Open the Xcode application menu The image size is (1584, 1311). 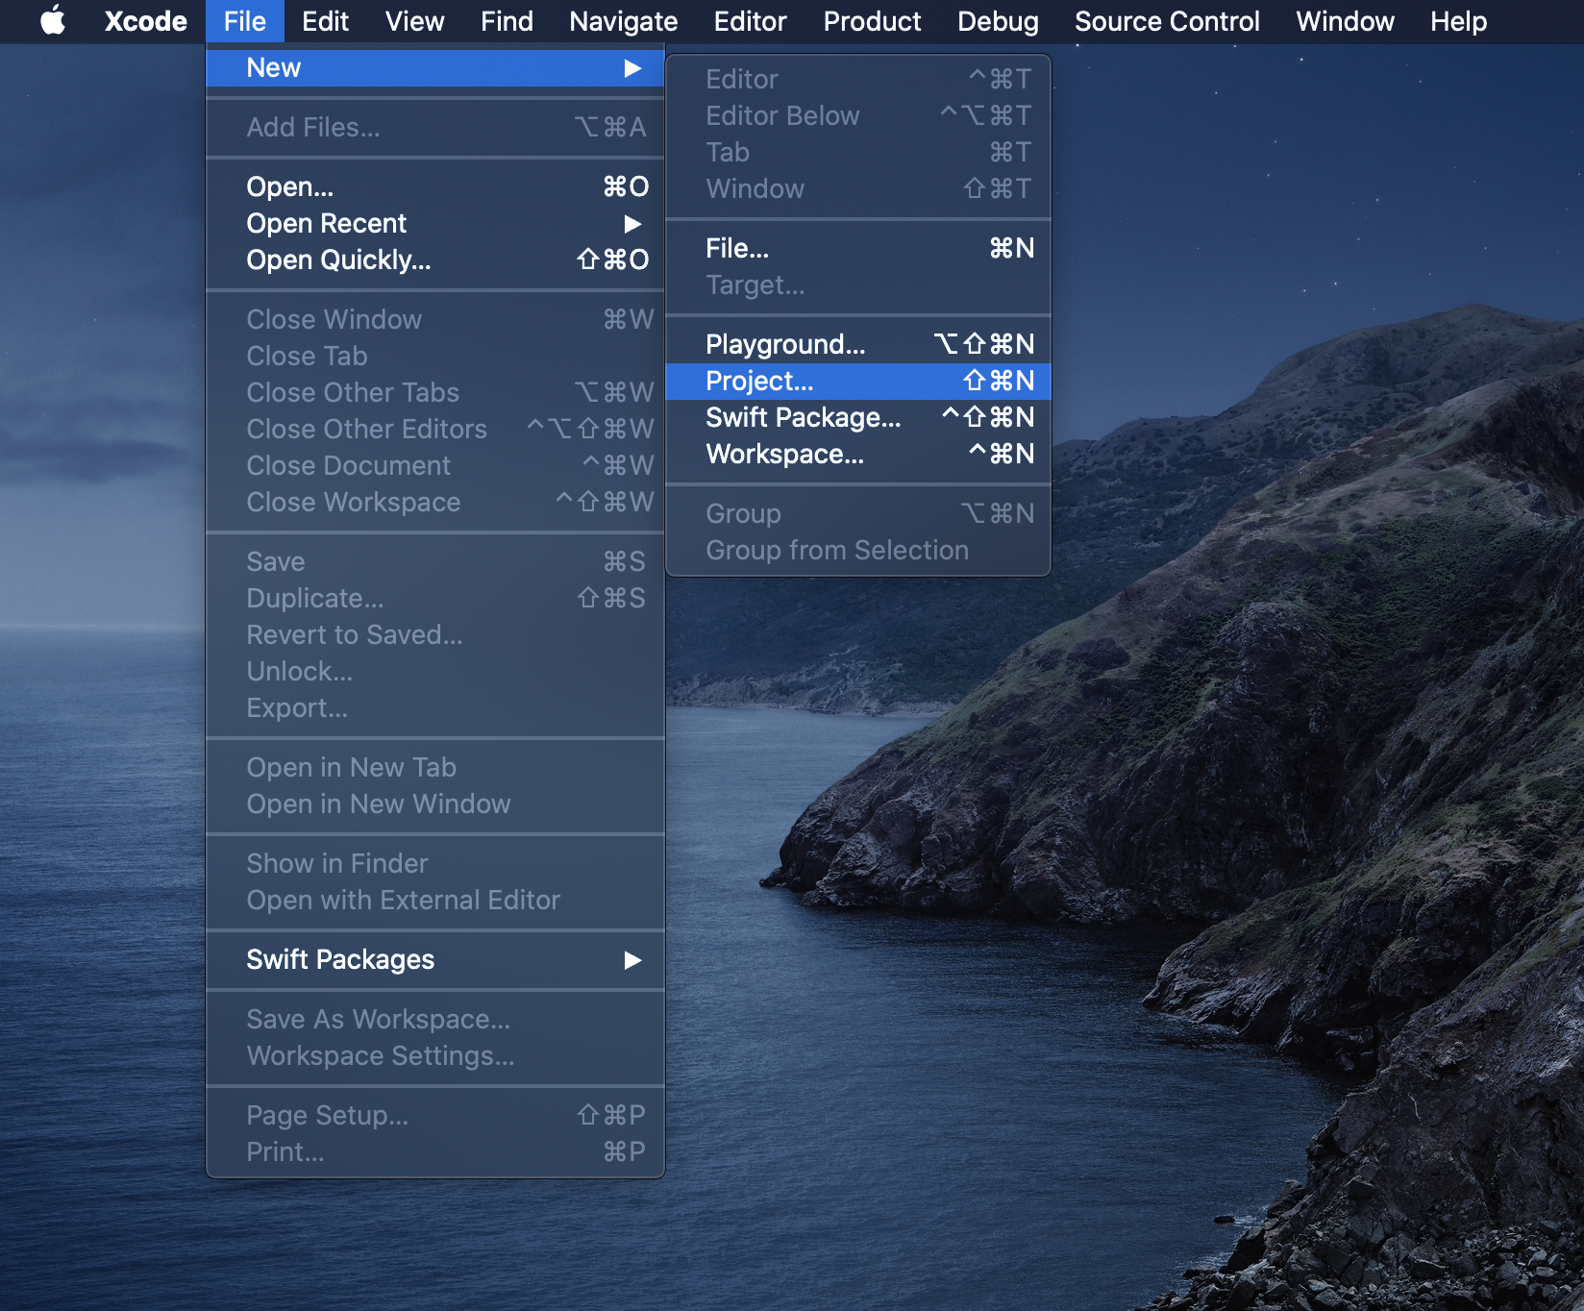[145, 21]
